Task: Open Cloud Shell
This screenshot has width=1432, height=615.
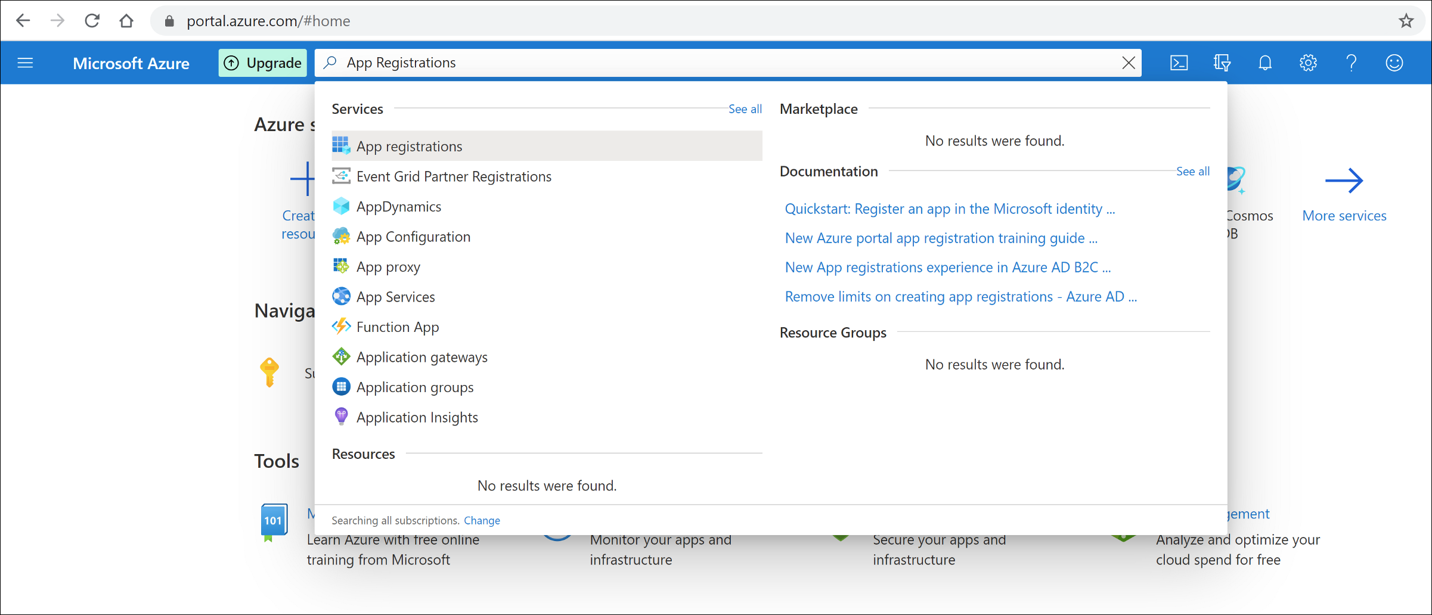Action: click(x=1179, y=63)
